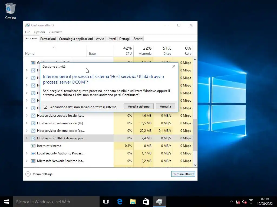
Task: Sort by the Nome column header
Action: tap(55, 51)
